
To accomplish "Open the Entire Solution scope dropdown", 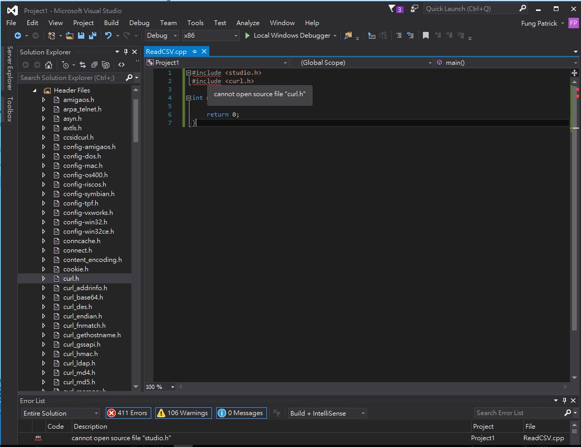I will pyautogui.click(x=61, y=414).
